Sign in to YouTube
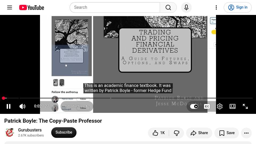The image size is (256, 144). (238, 7)
